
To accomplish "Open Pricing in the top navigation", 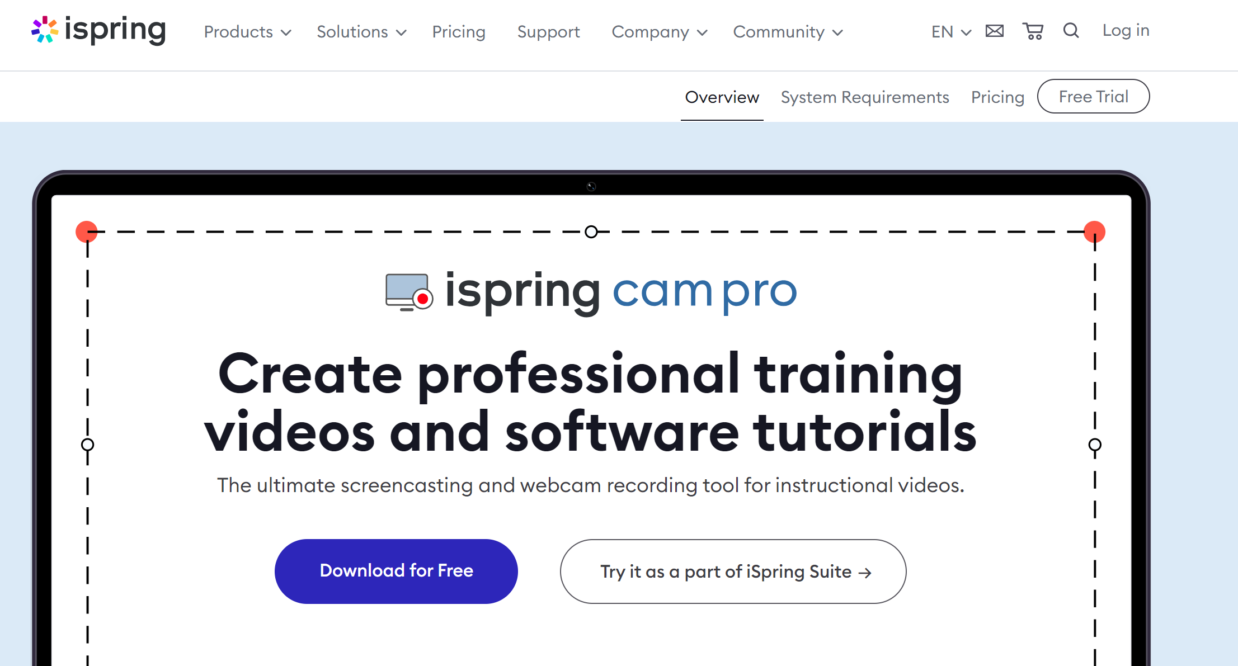I will [x=459, y=32].
